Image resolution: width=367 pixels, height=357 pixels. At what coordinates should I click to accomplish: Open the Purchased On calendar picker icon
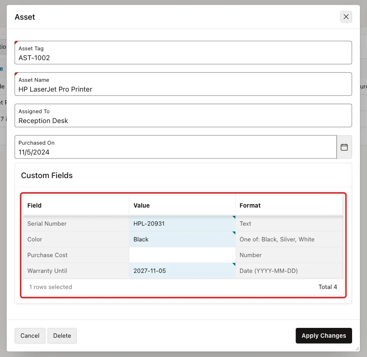(x=344, y=147)
